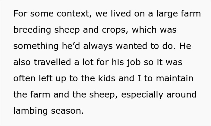Click the opening word "For"
Viewport: 211px width, 126px height.
tap(20, 14)
